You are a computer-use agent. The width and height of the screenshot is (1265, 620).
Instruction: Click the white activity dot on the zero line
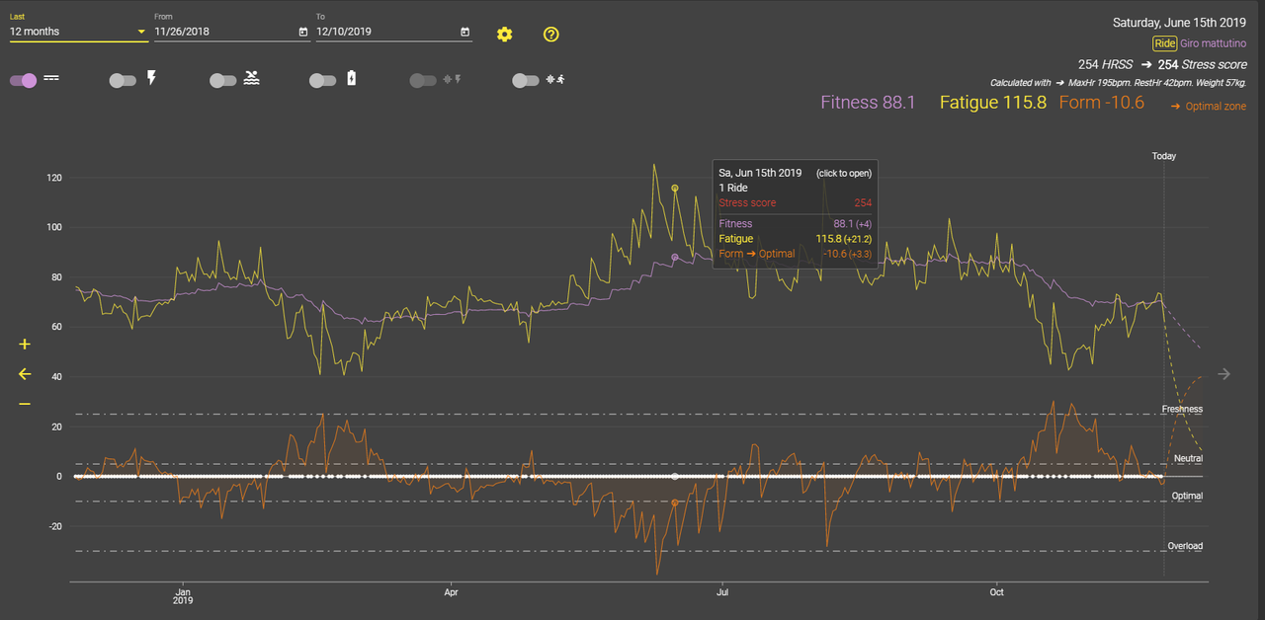675,477
